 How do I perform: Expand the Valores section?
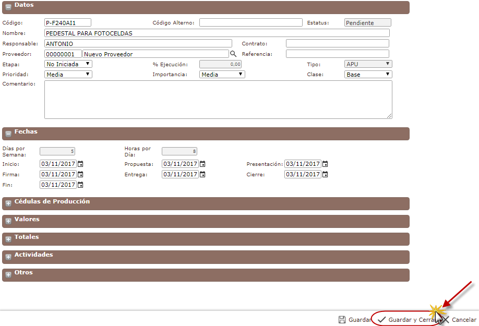click(8, 221)
